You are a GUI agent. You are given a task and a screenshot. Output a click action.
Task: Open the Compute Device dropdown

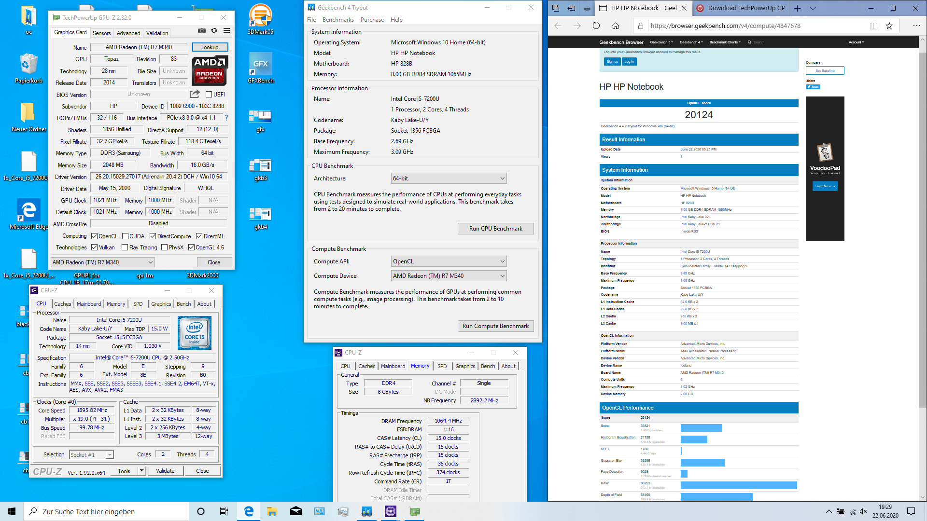[x=449, y=276]
